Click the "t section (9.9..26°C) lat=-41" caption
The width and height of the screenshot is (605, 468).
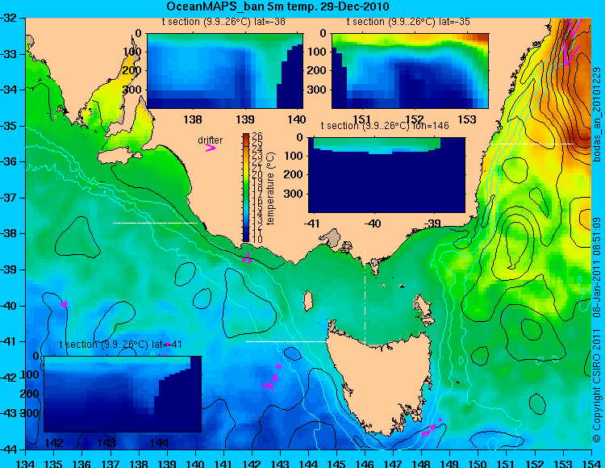coord(121,345)
